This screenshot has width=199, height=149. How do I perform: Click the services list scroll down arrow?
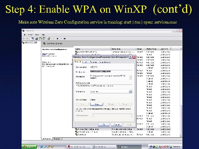coord(181,136)
